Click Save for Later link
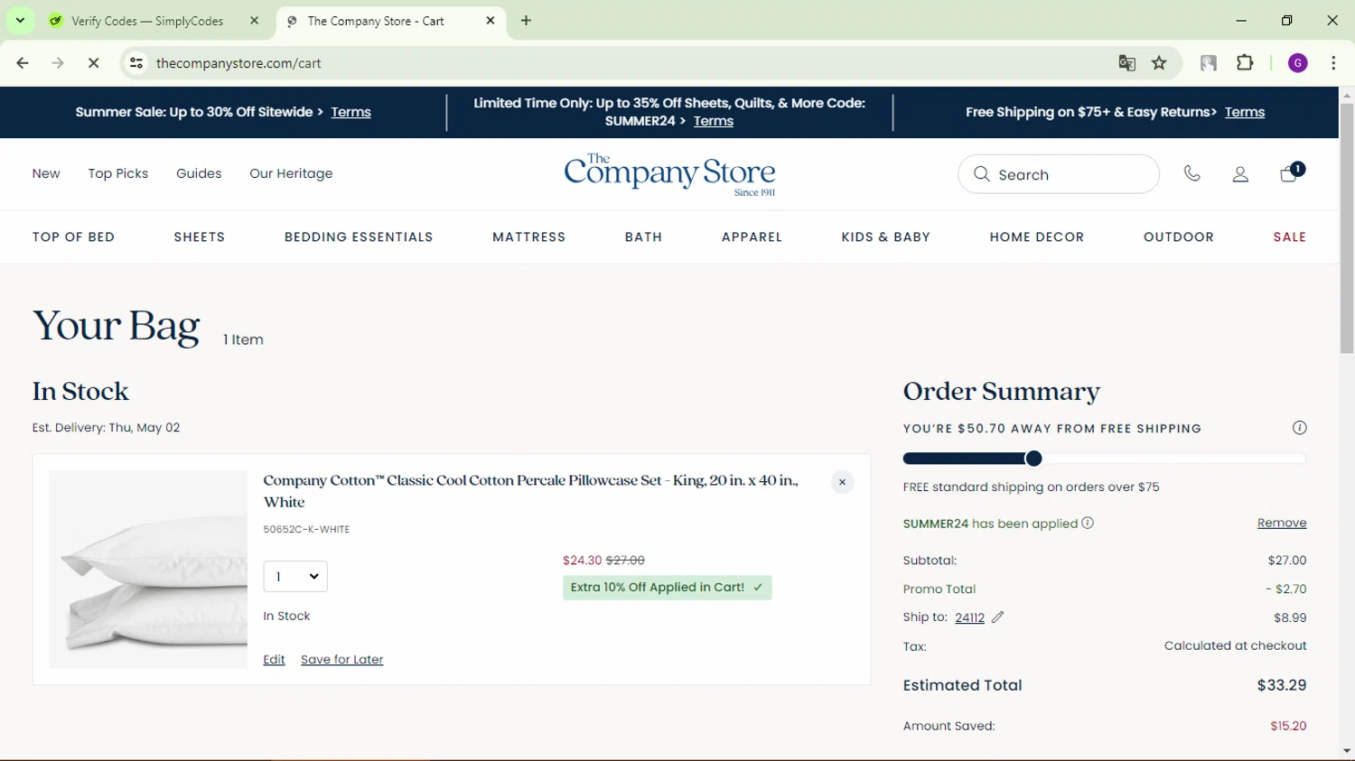The width and height of the screenshot is (1355, 761). [341, 660]
